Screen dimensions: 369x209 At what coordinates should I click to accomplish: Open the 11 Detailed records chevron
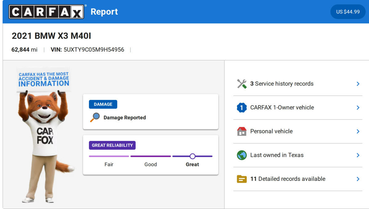pyautogui.click(x=358, y=179)
